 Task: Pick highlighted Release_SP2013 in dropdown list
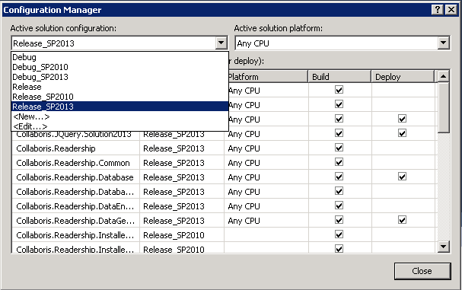point(119,107)
